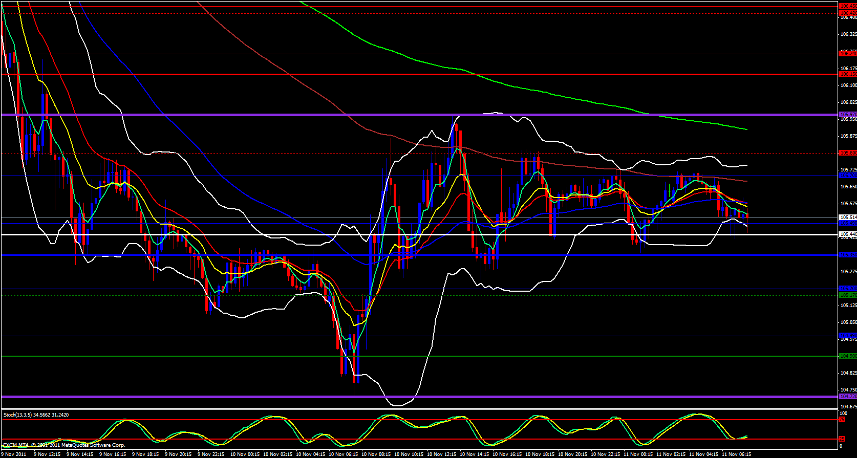This screenshot has height=458, width=857.
Task: Select the stochastic level 25 label
Action: [842, 439]
